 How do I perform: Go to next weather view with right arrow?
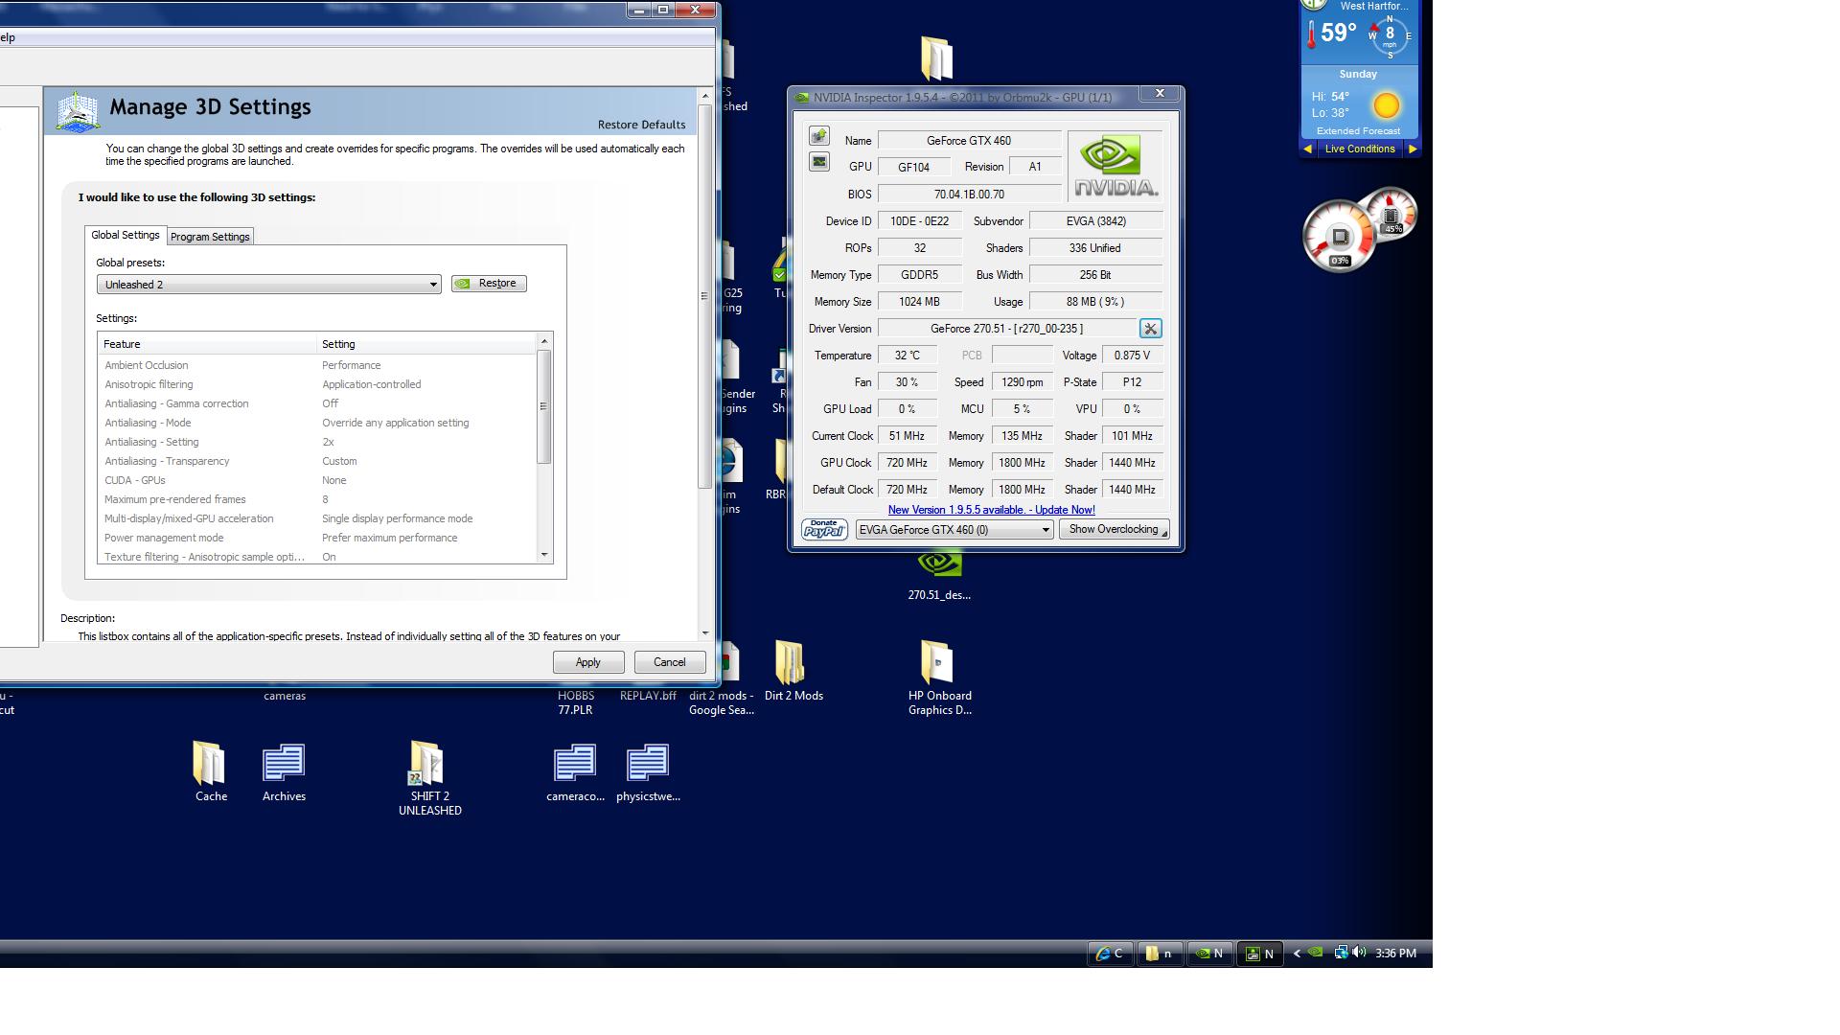1412,149
